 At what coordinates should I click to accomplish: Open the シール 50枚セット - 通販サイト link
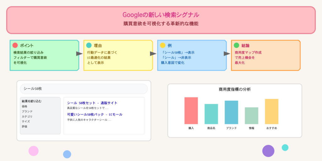[x=92, y=103]
